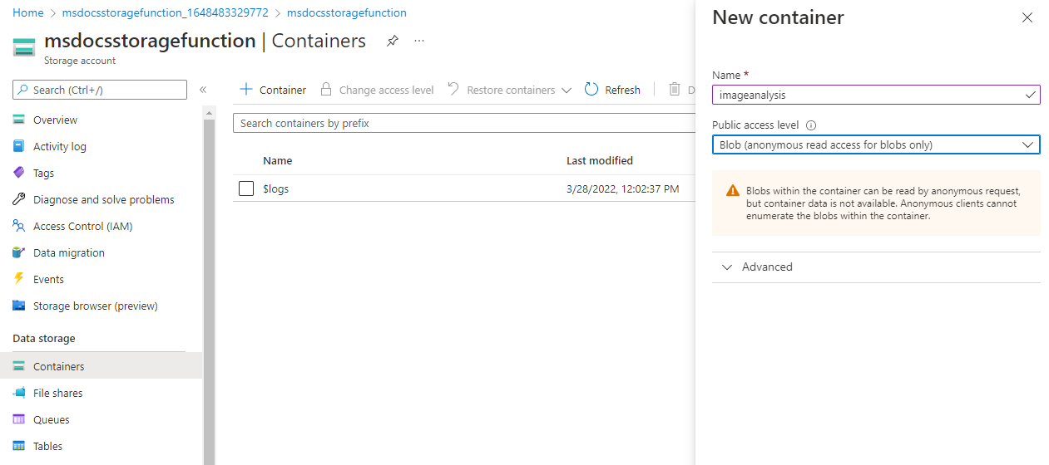Open Storage browser (preview) menu item
The width and height of the screenshot is (1049, 465).
point(95,306)
